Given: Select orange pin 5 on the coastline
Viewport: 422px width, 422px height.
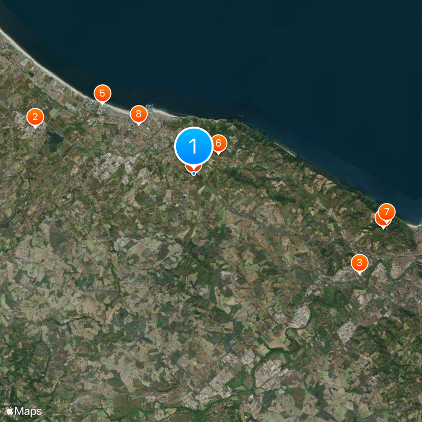Looking at the screenshot, I should tap(102, 94).
